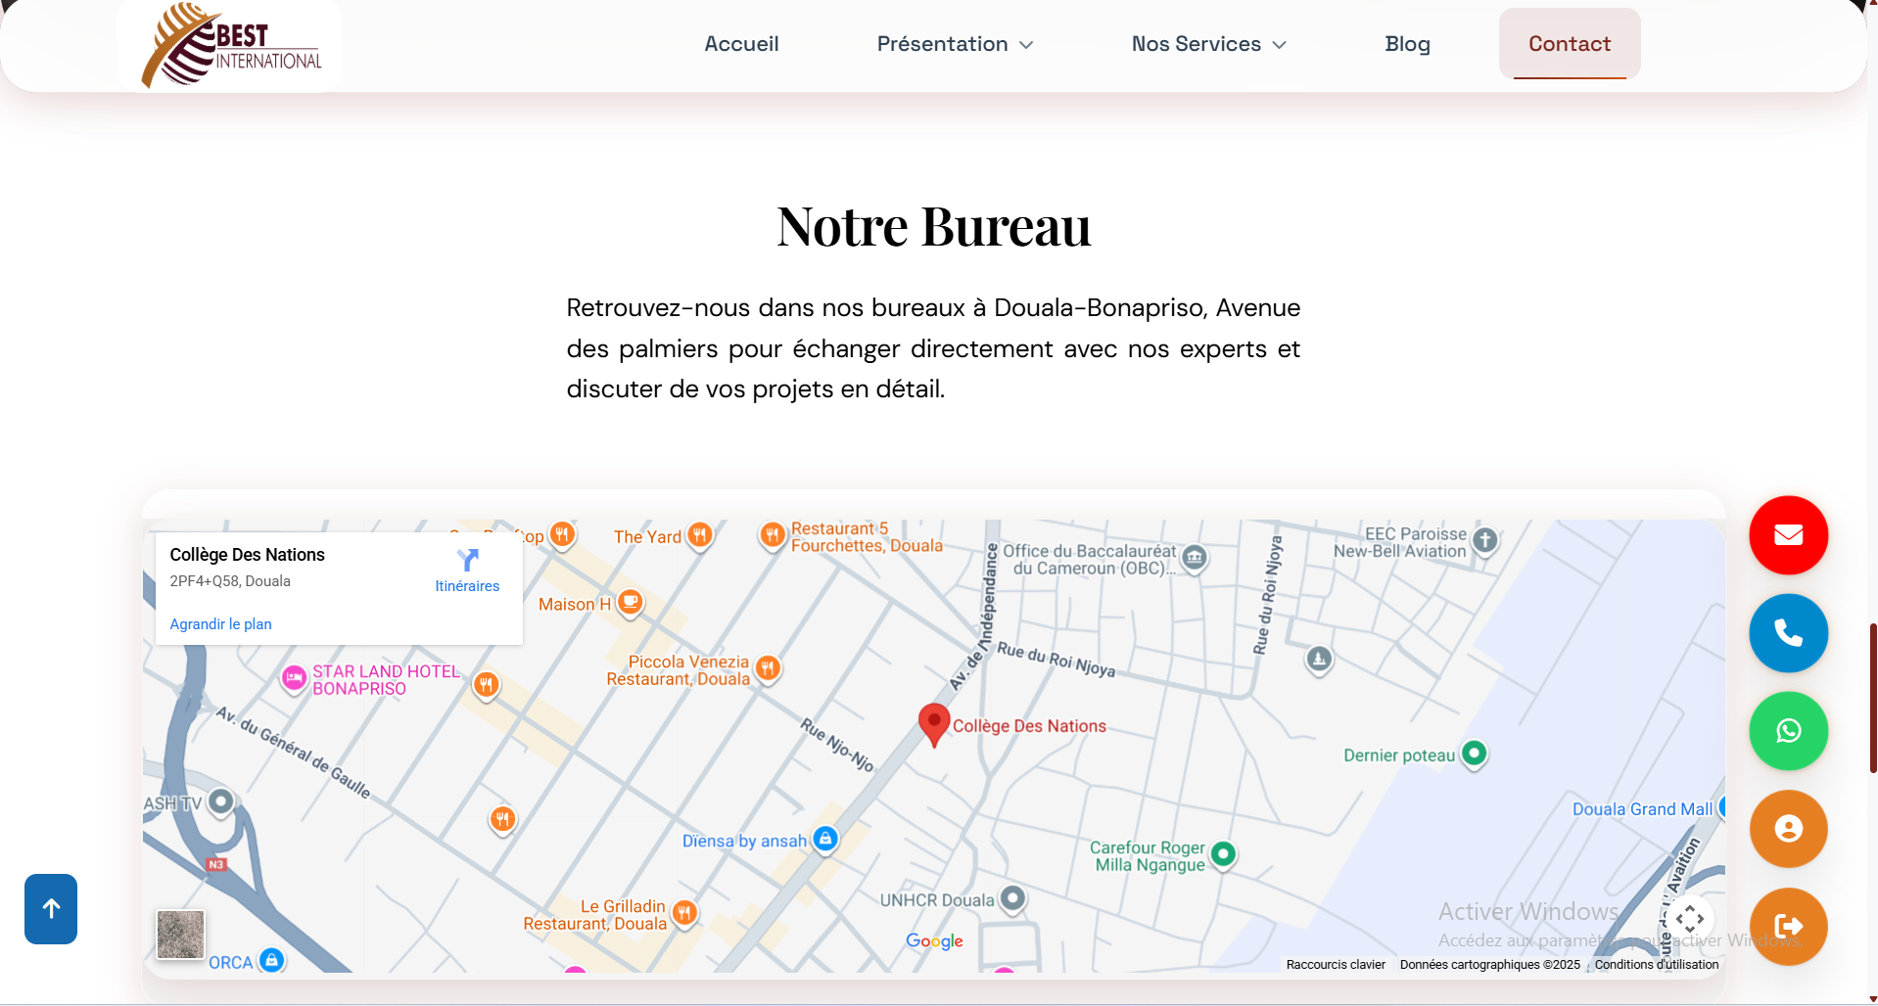This screenshot has width=1878, height=1006.
Task: Select the Itinéraires directions icon
Action: (x=467, y=559)
